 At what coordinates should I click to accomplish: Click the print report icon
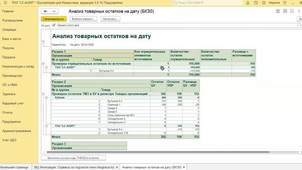[x=285, y=11]
